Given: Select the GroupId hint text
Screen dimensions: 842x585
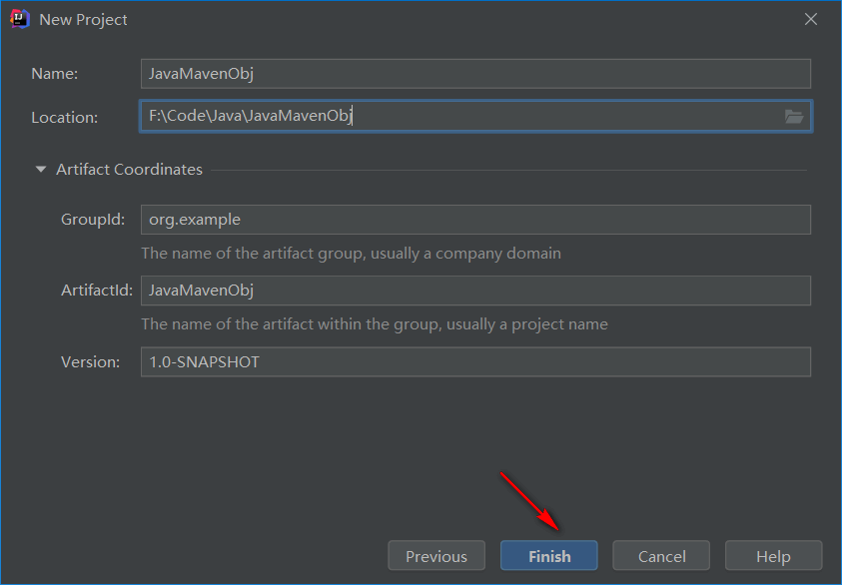Looking at the screenshot, I should (x=352, y=253).
